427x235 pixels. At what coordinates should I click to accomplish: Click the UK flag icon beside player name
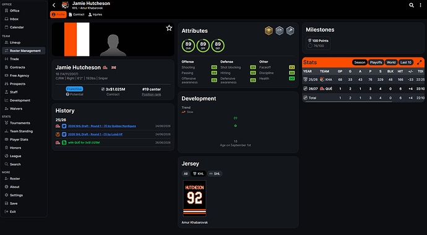click(114, 67)
